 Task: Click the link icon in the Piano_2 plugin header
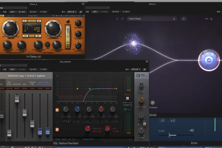pos(81,12)
